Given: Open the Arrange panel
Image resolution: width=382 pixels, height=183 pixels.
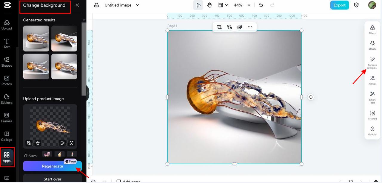Looking at the screenshot, I should pyautogui.click(x=372, y=115).
